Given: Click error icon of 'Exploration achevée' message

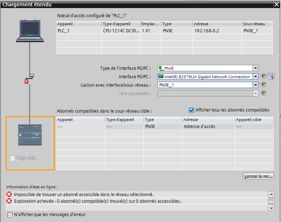Looking at the screenshot, I should point(9,201).
